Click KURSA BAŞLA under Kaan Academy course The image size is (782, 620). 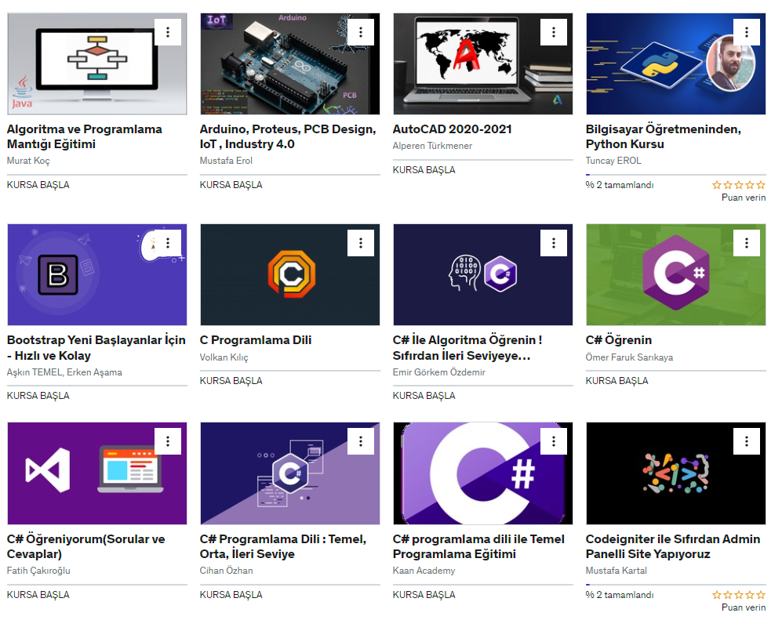(x=424, y=595)
